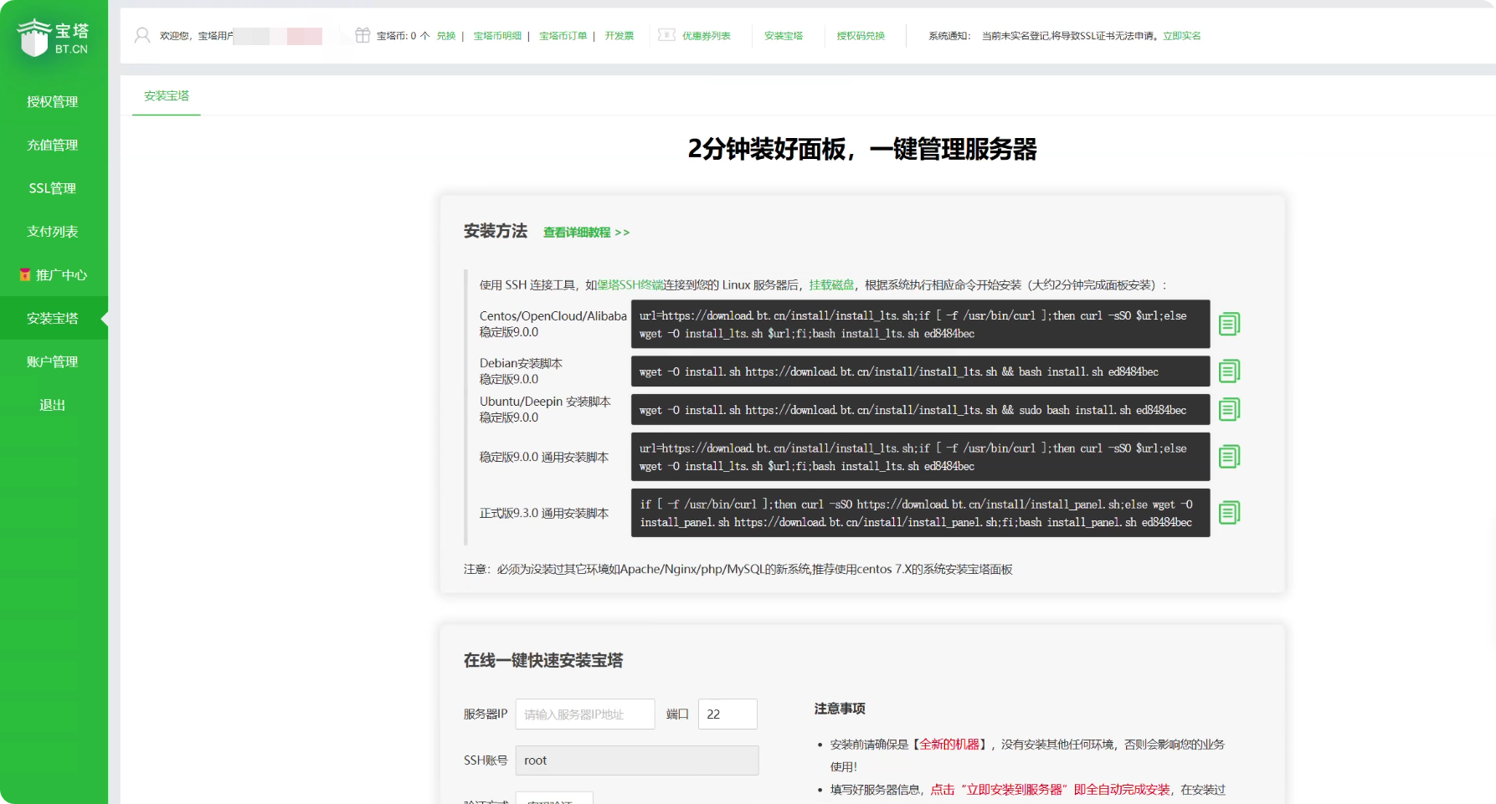The width and height of the screenshot is (1496, 804).
Task: Open 账户管理 in the sidebar
Action: [54, 361]
